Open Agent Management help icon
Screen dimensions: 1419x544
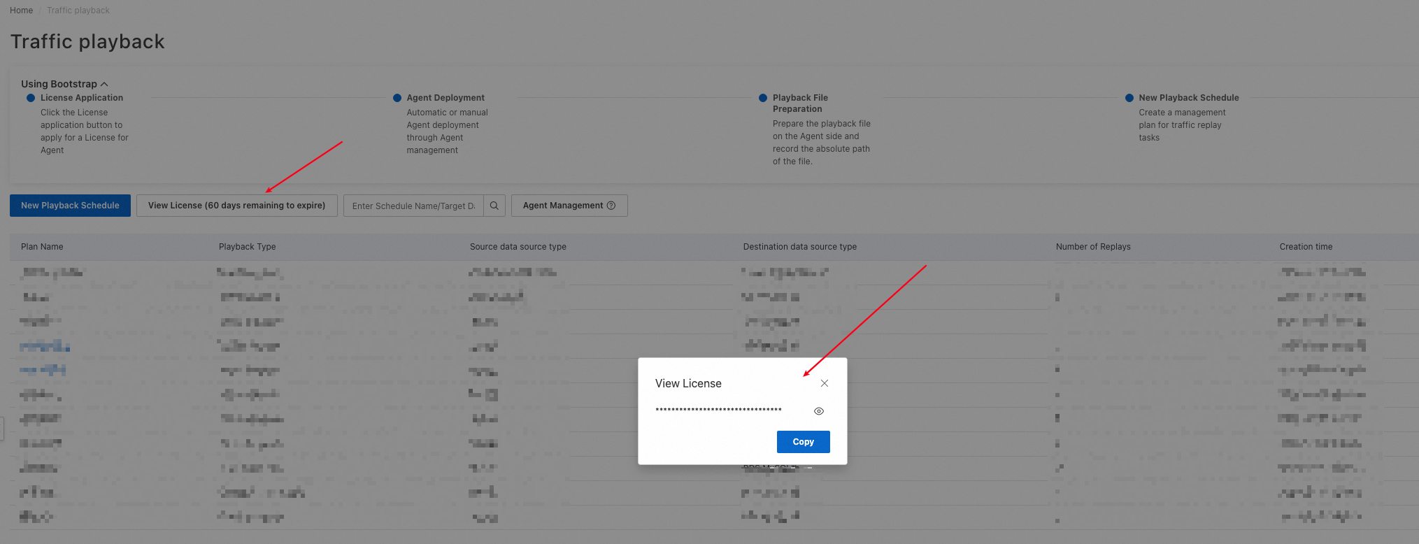coord(611,206)
